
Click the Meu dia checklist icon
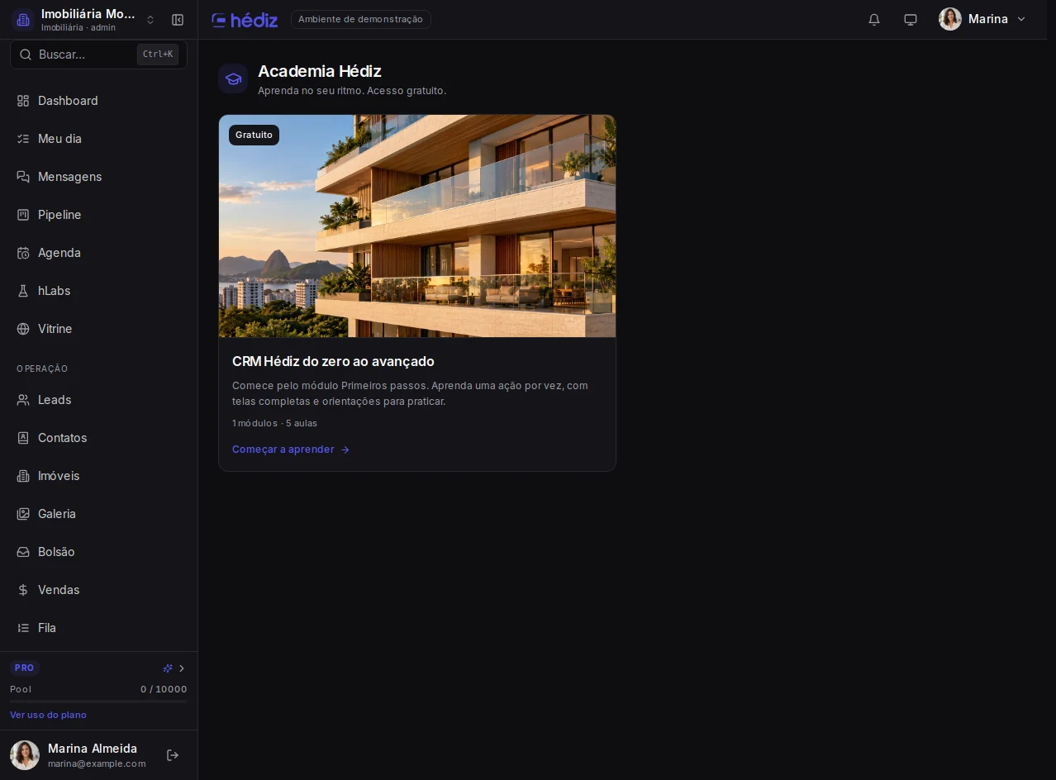coord(23,139)
